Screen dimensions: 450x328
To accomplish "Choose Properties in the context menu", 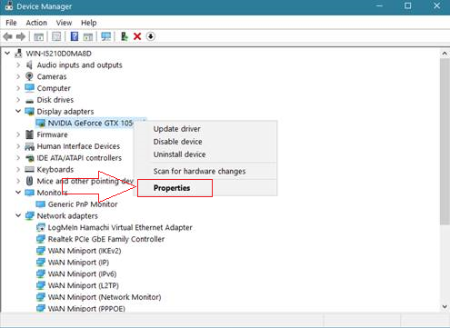I will tap(172, 188).
